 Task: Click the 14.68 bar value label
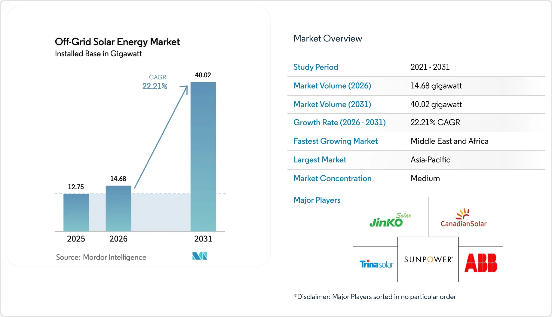pyautogui.click(x=118, y=179)
